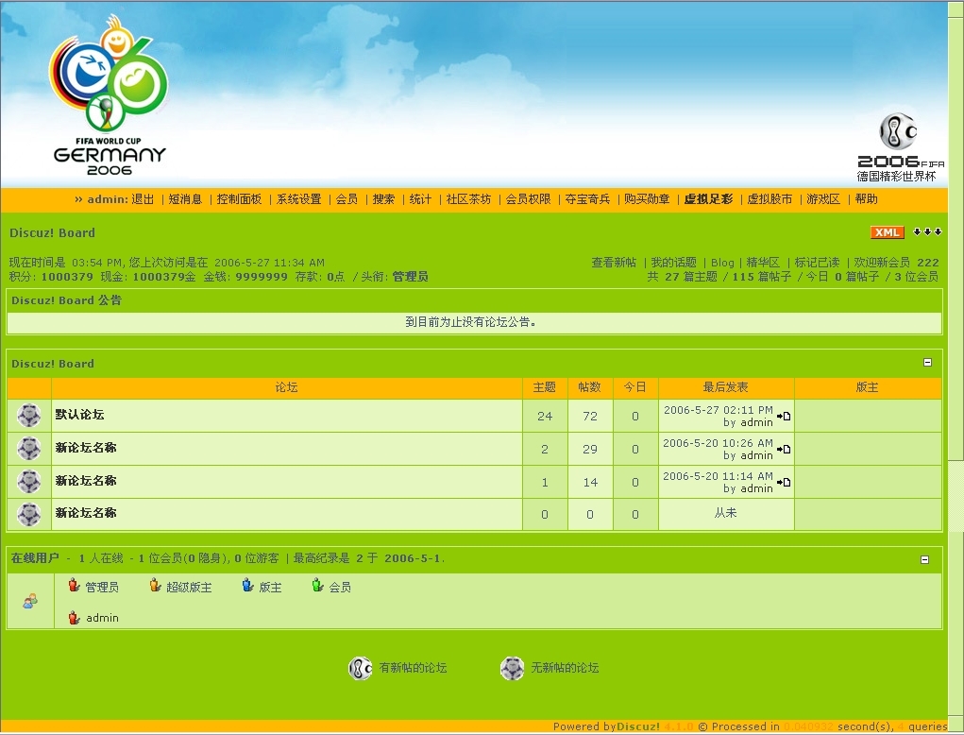Click the ball icon in the 从未 forum row
The height and width of the screenshot is (735, 964).
[x=29, y=514]
